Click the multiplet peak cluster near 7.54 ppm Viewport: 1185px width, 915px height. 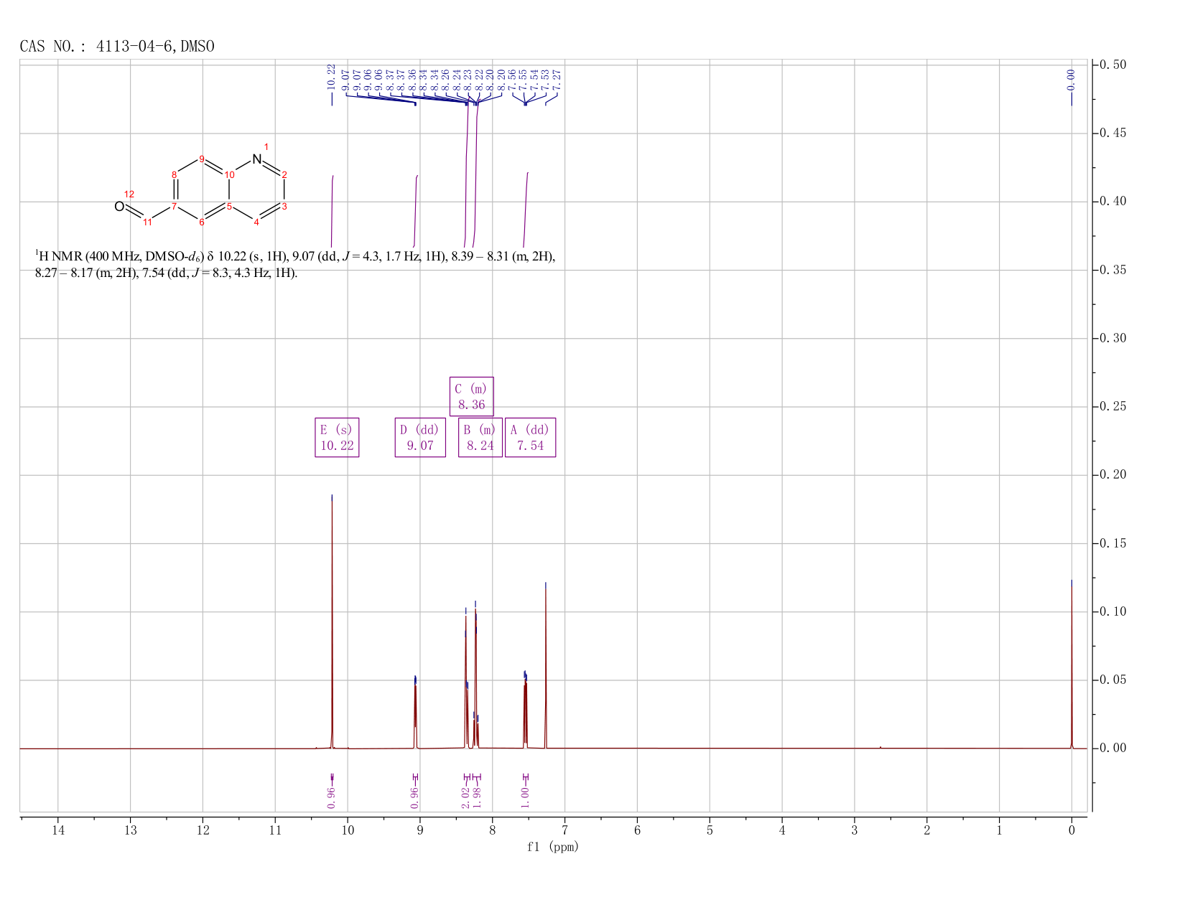coord(525,709)
